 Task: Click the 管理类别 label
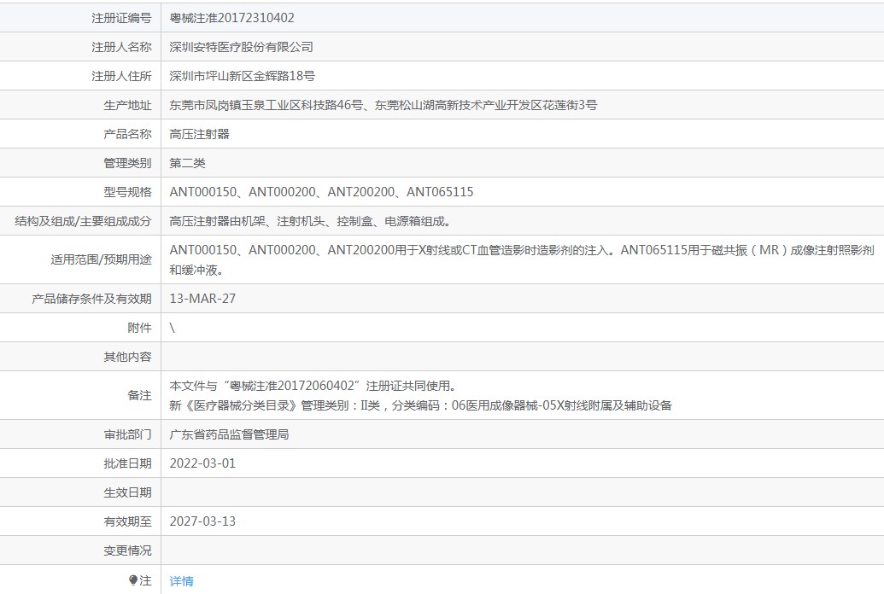pyautogui.click(x=127, y=163)
